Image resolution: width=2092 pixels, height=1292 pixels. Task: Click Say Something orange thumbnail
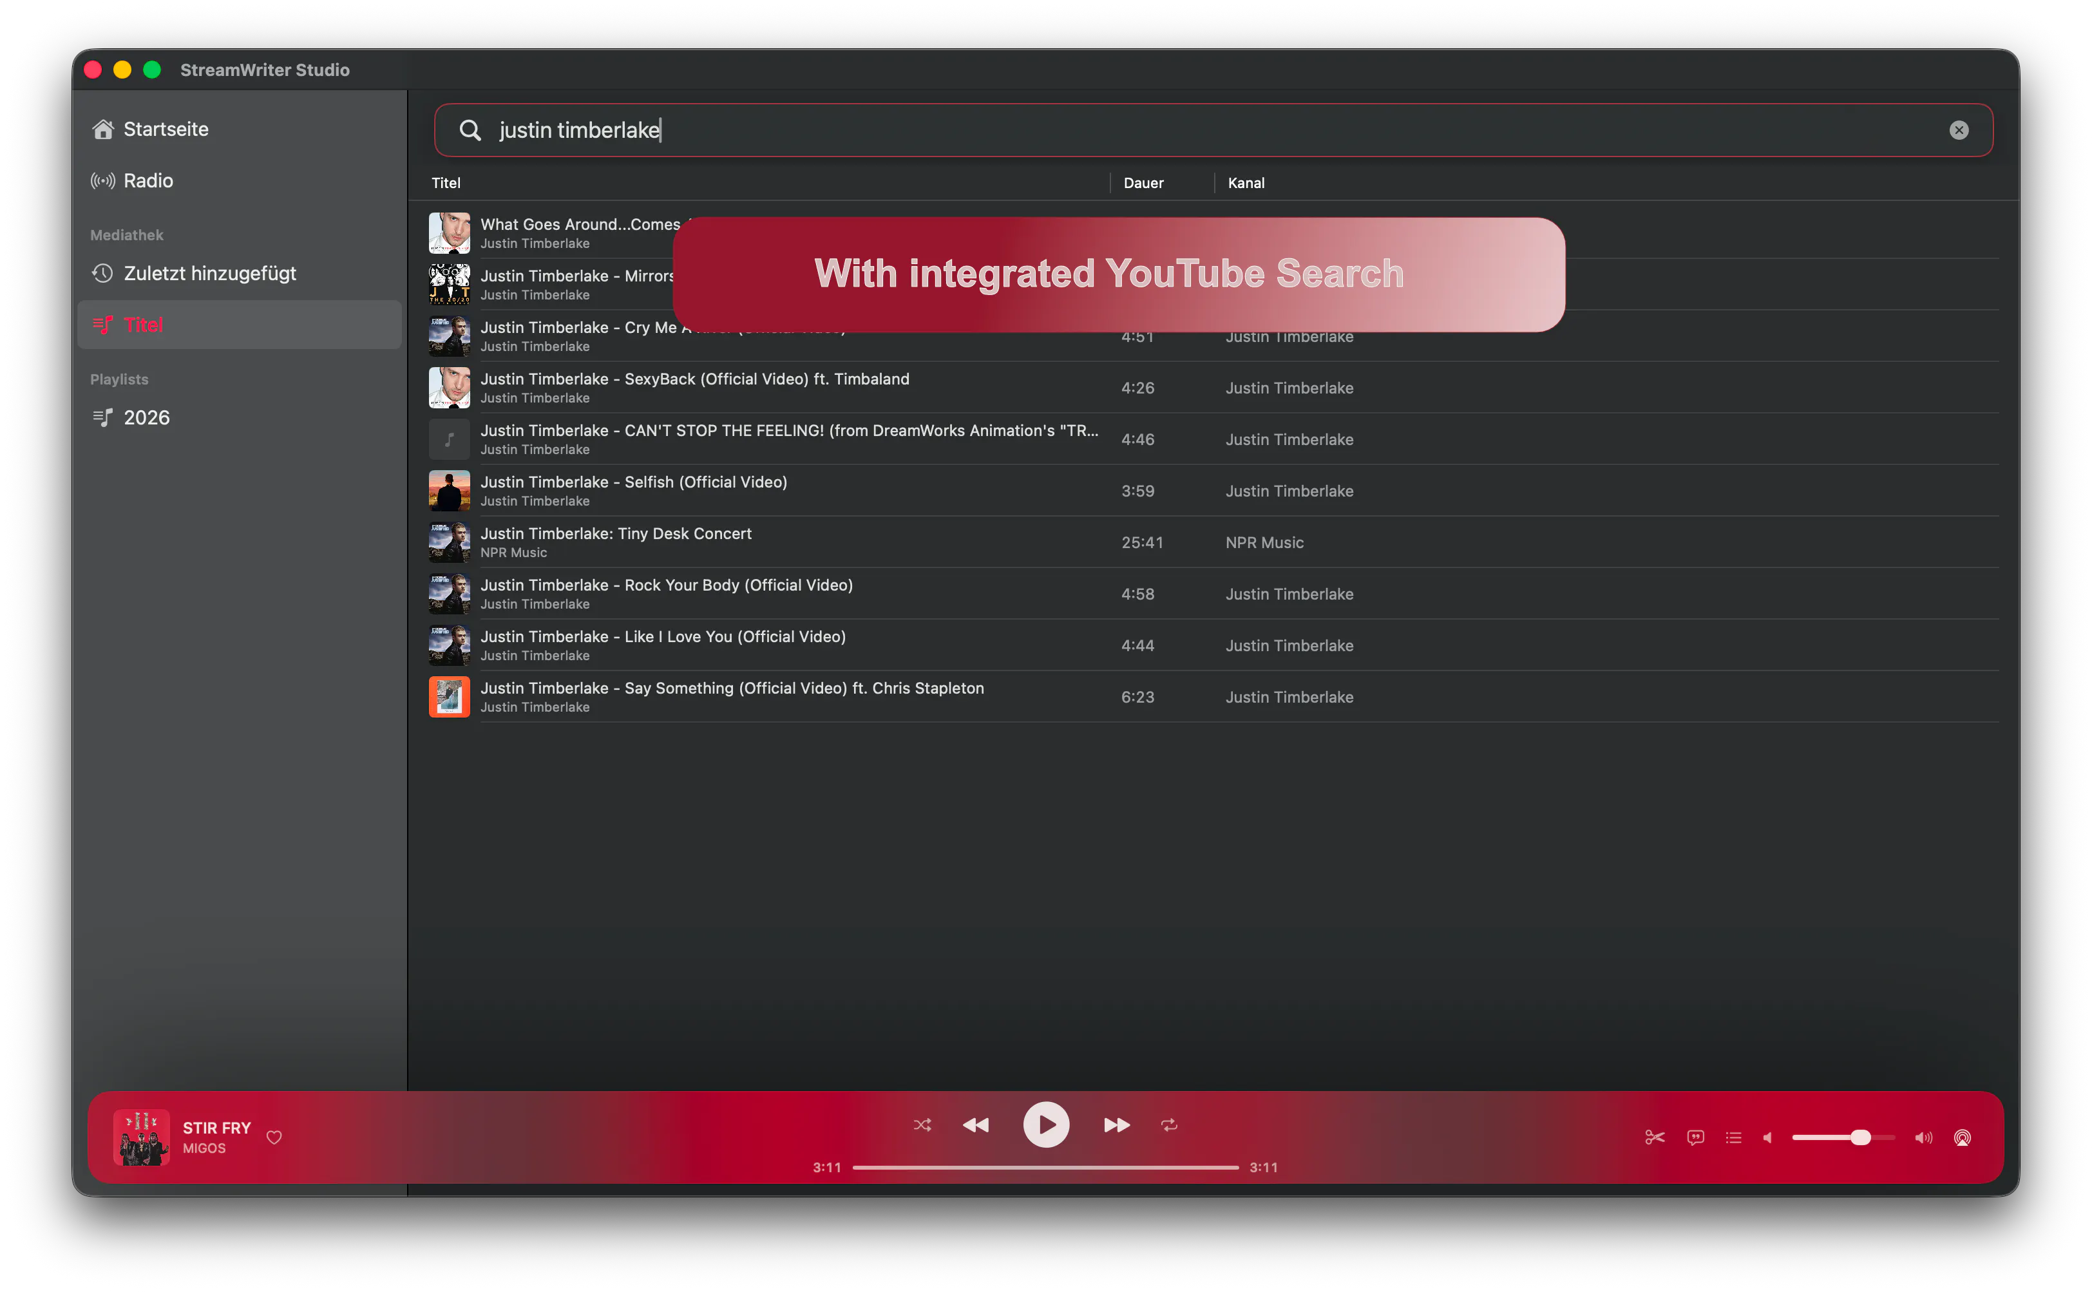coord(450,698)
